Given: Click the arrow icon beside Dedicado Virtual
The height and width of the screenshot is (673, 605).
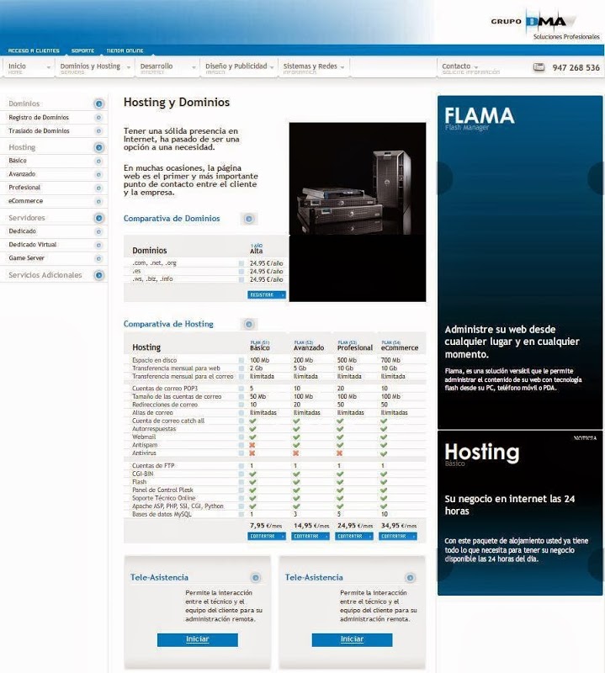Looking at the screenshot, I should click(98, 245).
